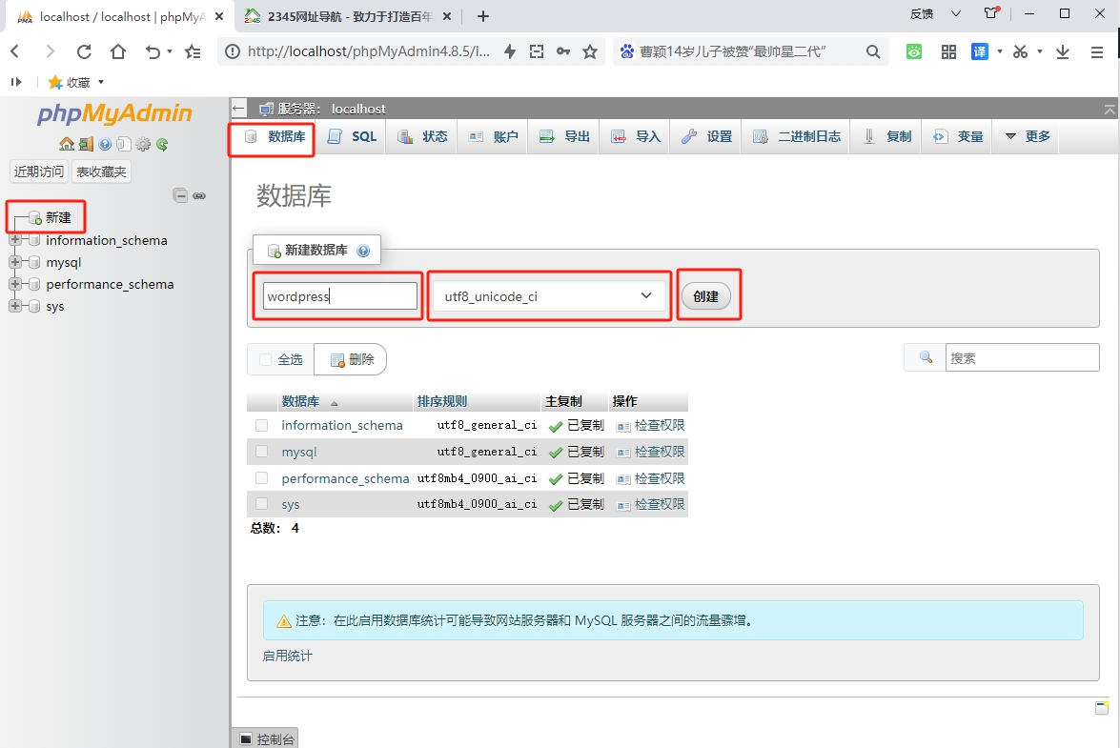This screenshot has height=748, width=1120.
Task: Switch to the 2345网址导航 browser tab
Action: coord(348,15)
